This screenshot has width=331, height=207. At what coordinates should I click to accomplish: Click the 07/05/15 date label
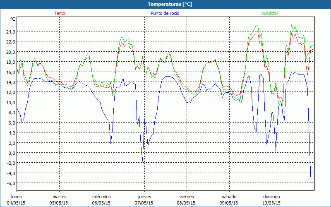144,203
